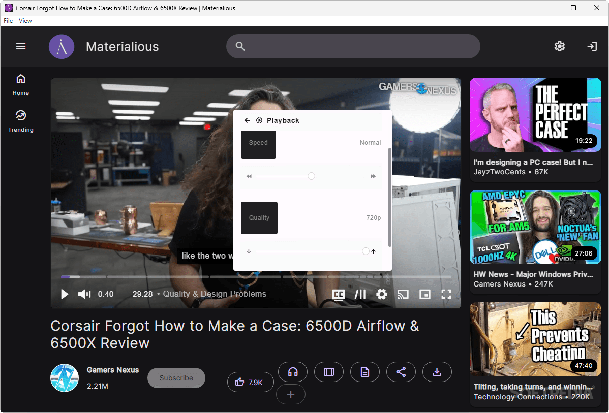Toggle audio-only mode with headphones icon
609x413 pixels.
[293, 372]
